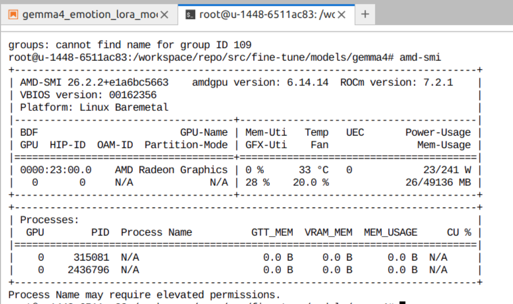Click the 'ROCm version: 7.2.1' text
Image resolution: width=513 pixels, height=304 pixels.
click(x=397, y=83)
